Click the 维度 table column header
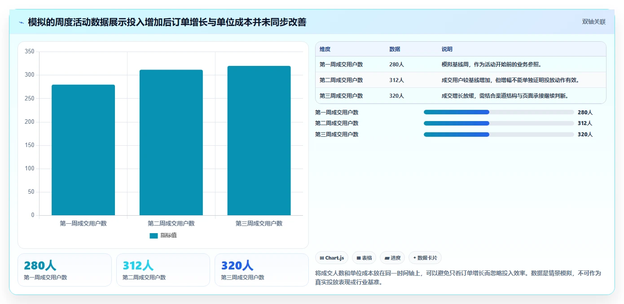Screen dimensions: 624x304 pos(325,49)
